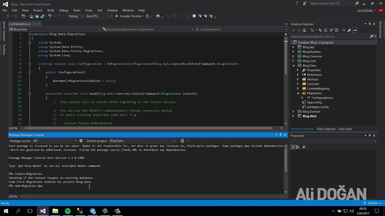Image resolution: width=385 pixels, height=216 pixels.
Task: Open the Server Explorer side tab
Action: click(4, 31)
